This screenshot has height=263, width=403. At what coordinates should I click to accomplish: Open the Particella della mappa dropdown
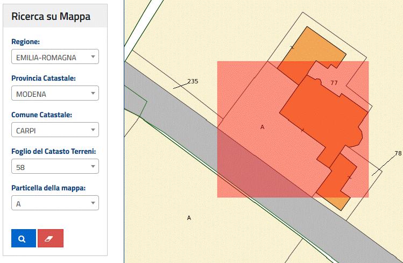55,203
